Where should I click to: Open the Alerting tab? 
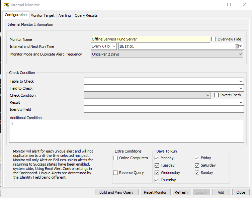[65, 15]
